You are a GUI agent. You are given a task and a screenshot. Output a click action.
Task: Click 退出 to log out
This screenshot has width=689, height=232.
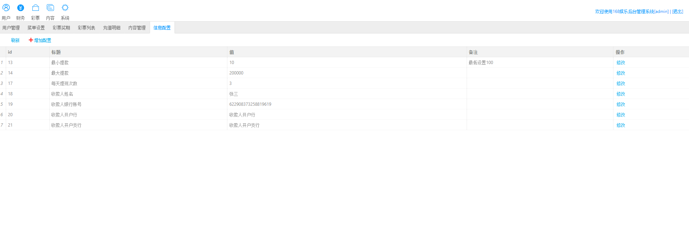point(677,12)
